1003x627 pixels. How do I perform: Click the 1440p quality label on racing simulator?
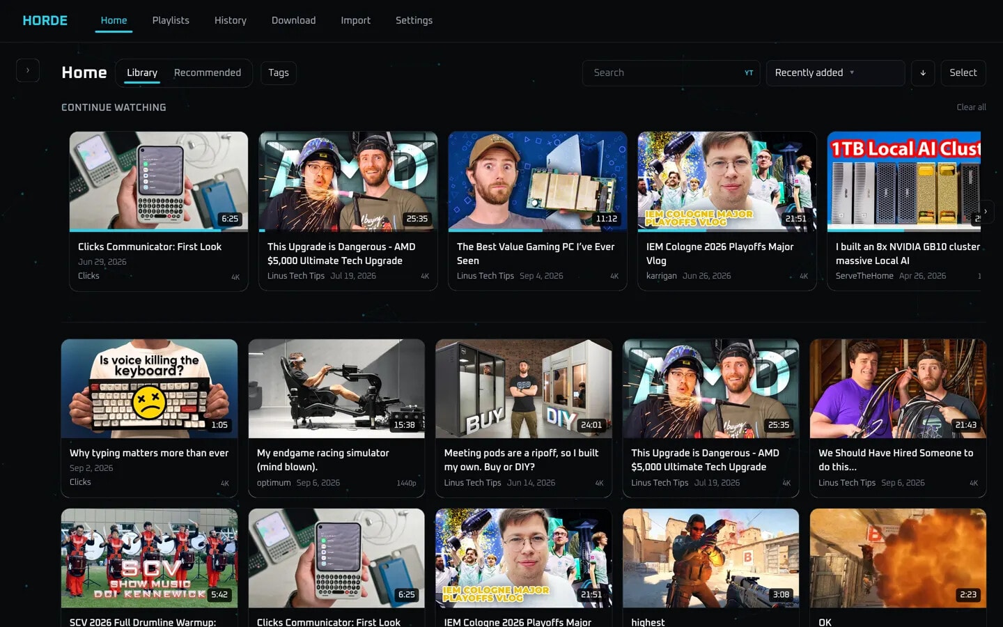tap(406, 483)
